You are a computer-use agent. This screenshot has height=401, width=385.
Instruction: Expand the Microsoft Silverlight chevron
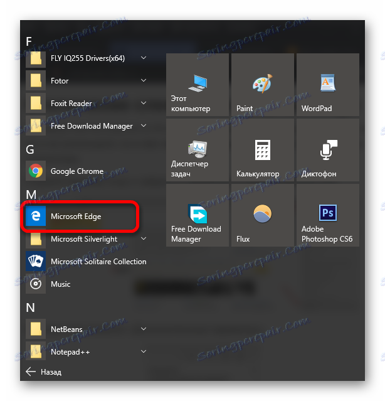144,238
